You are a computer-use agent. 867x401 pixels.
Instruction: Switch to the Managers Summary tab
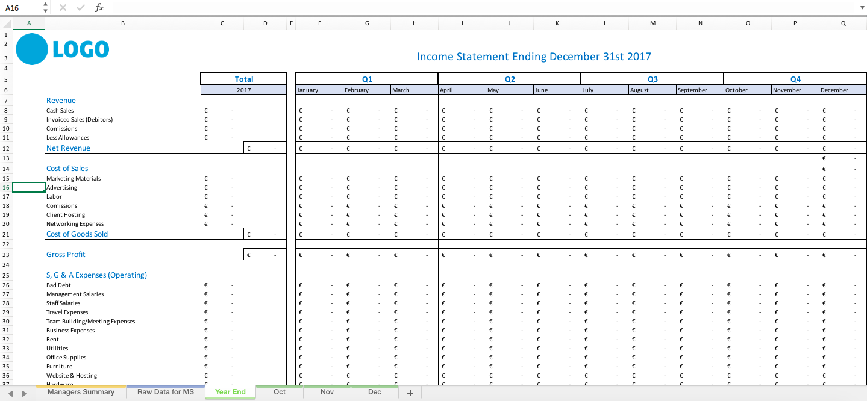tap(81, 392)
